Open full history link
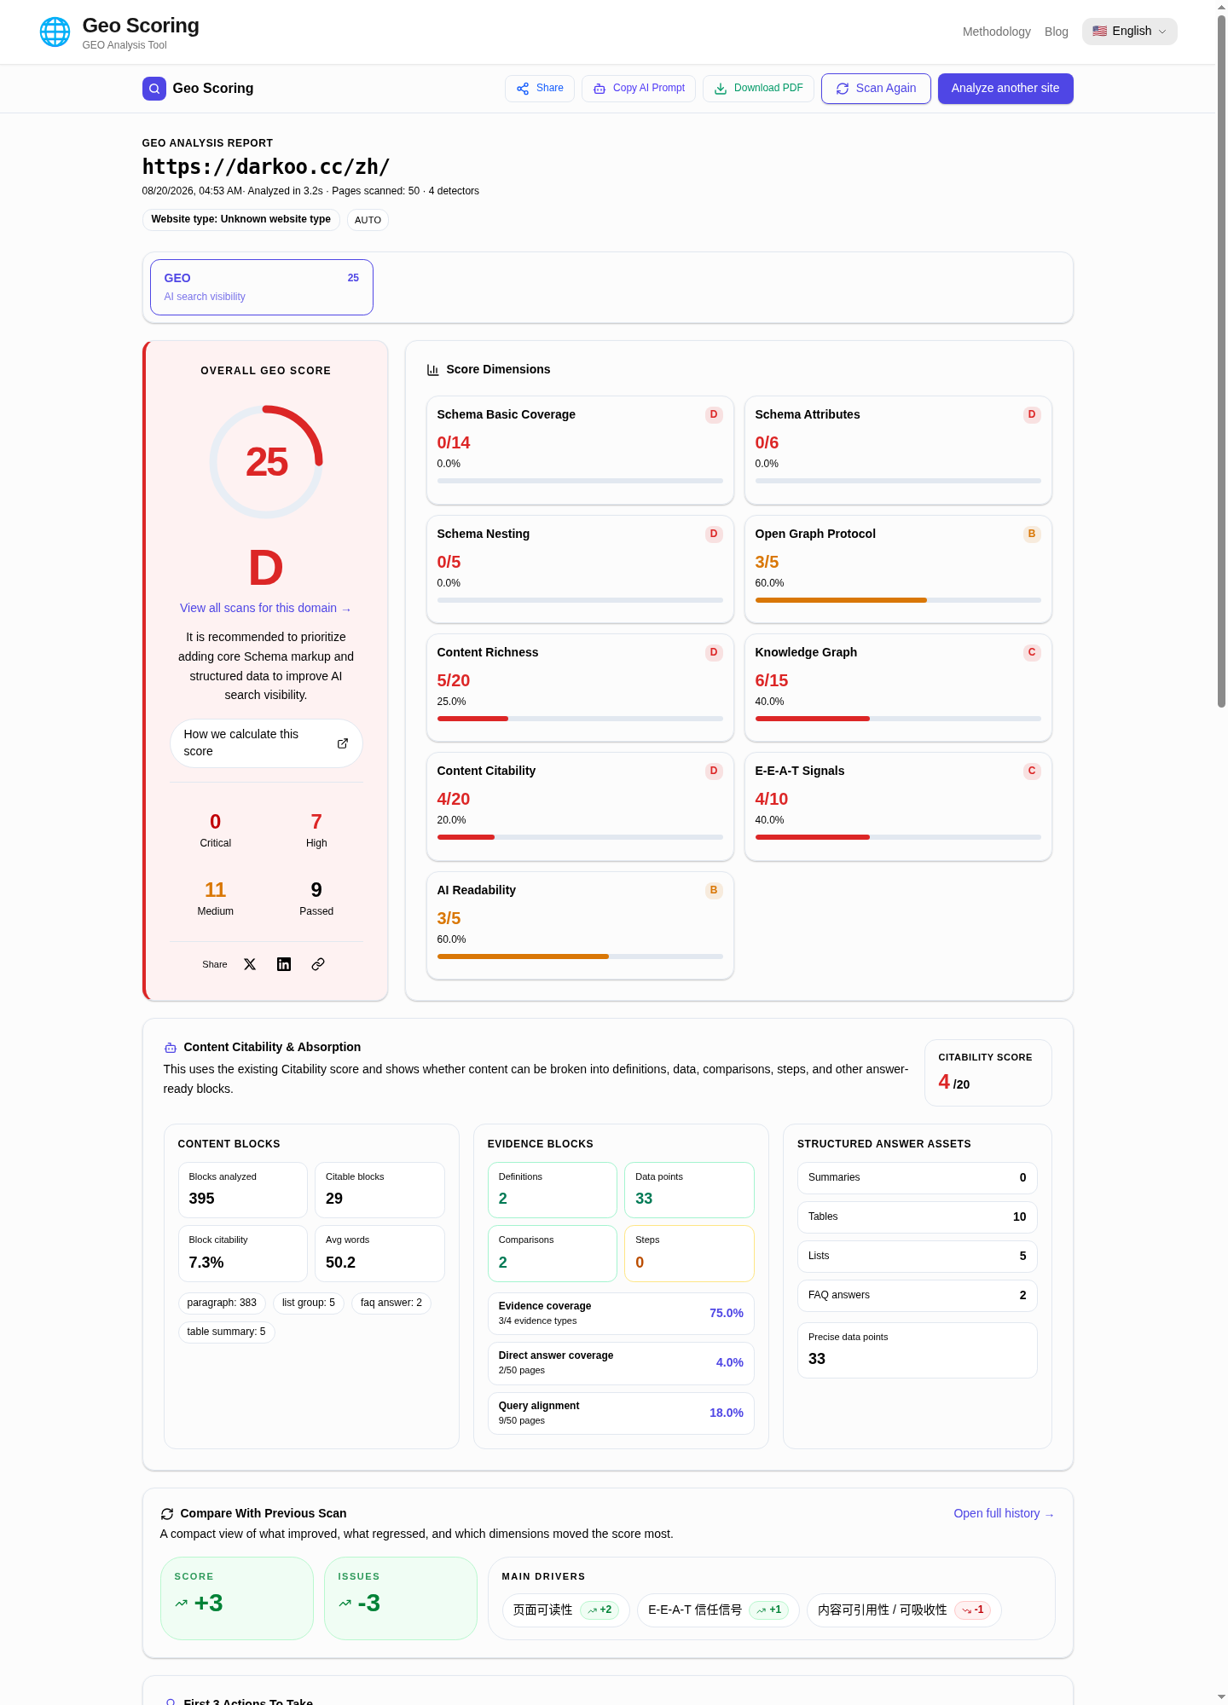This screenshot has width=1228, height=1705. 1004,1513
